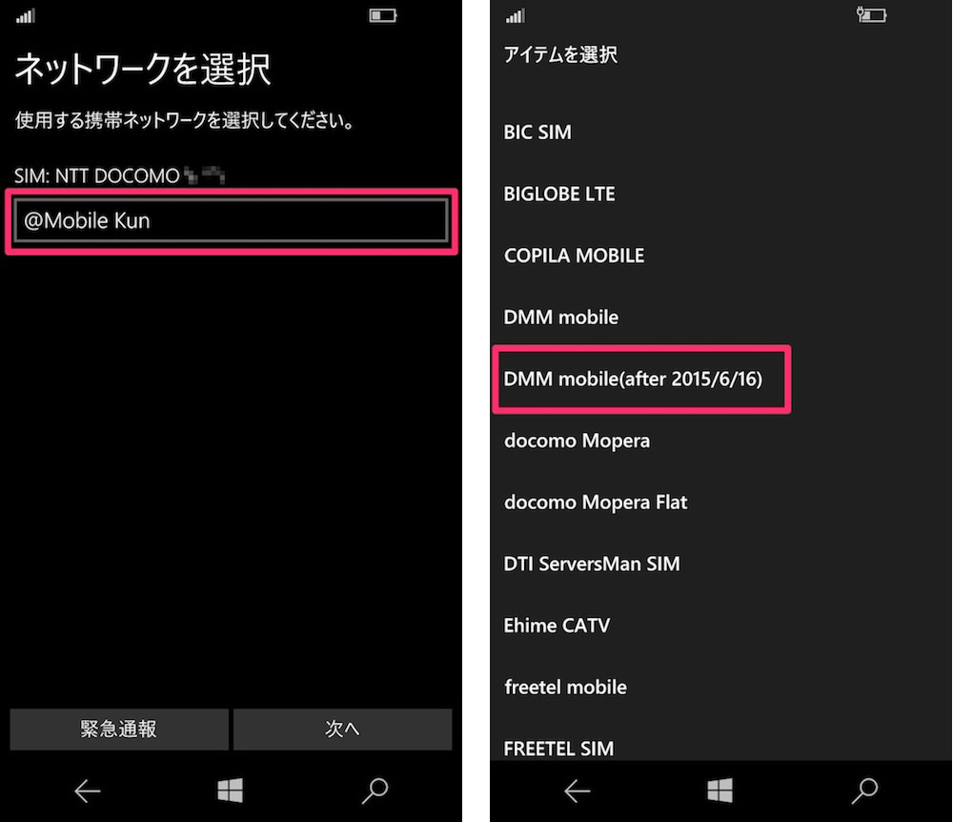Choose COPILA MOBILE item

[575, 256]
